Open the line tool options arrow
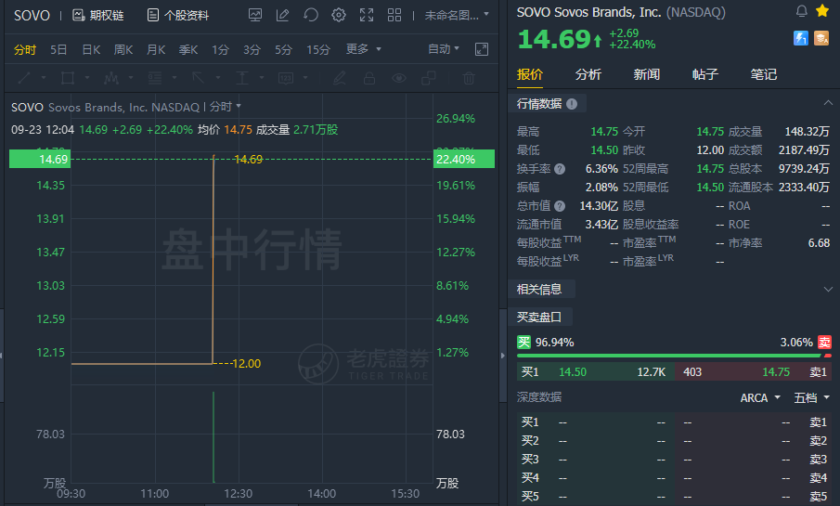The height and width of the screenshot is (506, 840). point(44,78)
